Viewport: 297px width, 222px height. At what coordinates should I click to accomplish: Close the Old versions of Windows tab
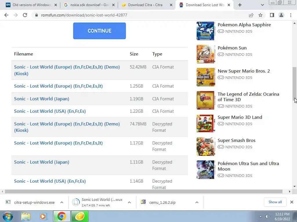click(56, 5)
